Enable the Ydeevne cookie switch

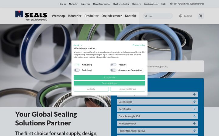click(113, 65)
